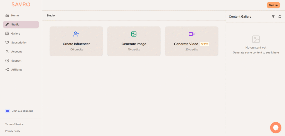This screenshot has width=285, height=136.
Task: Click the purple video camera icon
Action: [x=191, y=34]
